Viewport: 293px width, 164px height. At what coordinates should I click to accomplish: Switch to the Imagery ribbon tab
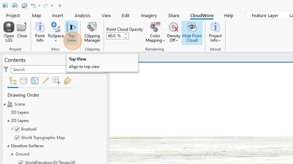[149, 16]
